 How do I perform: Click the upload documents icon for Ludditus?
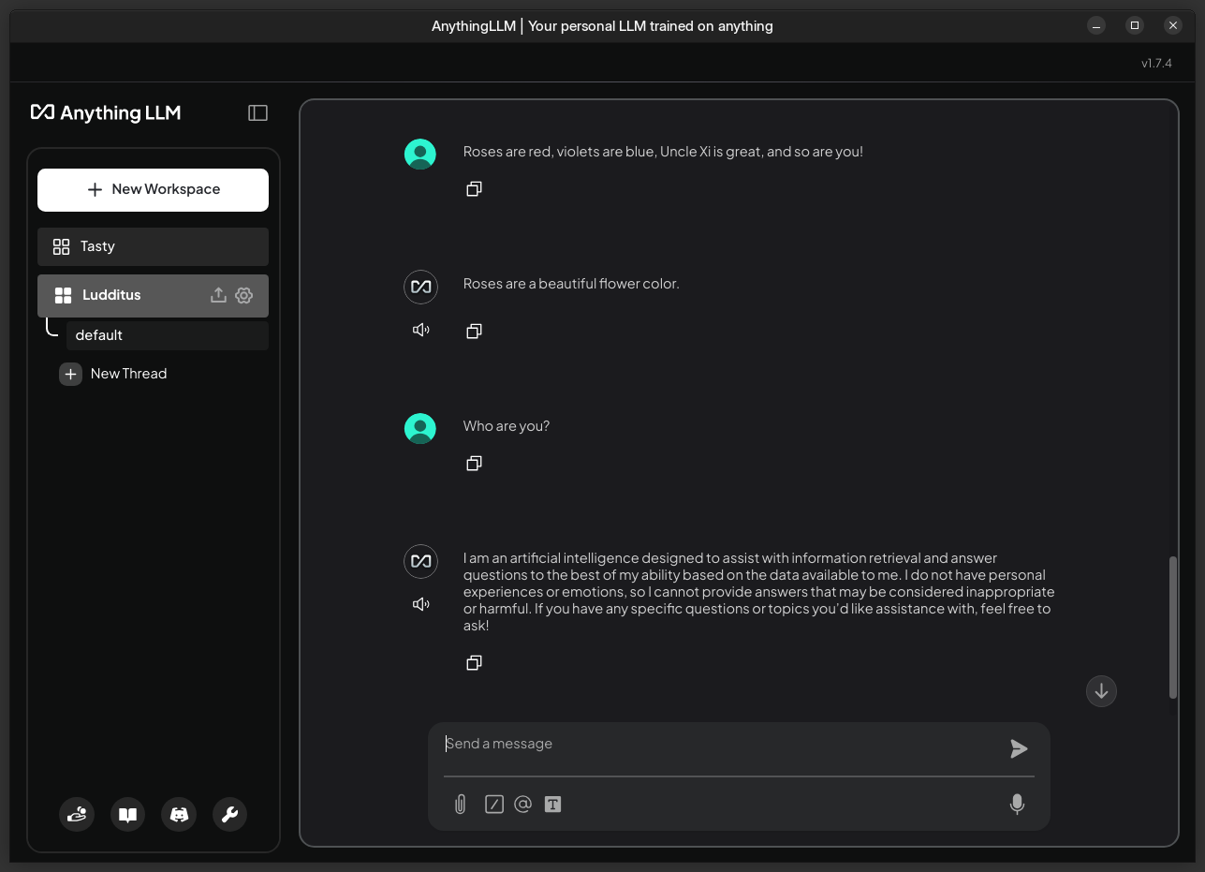218,295
